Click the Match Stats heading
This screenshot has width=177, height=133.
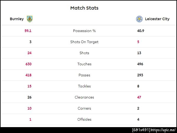coord(84,8)
